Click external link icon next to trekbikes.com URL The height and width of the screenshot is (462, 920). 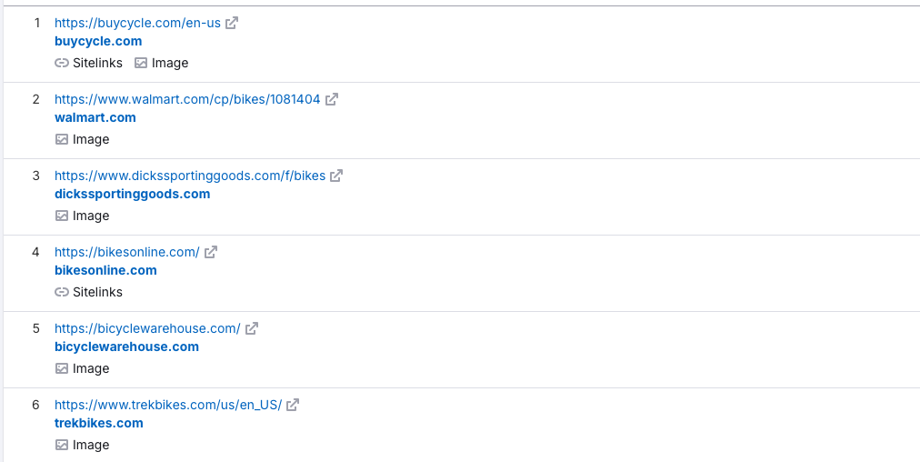293,405
